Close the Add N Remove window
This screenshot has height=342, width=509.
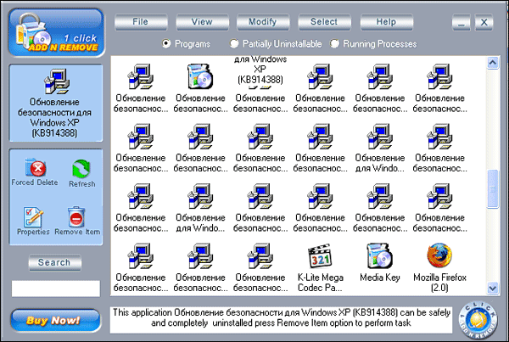(484, 22)
